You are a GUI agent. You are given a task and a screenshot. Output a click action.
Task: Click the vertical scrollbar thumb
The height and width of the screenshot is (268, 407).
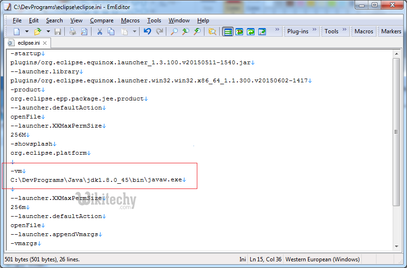point(397,131)
